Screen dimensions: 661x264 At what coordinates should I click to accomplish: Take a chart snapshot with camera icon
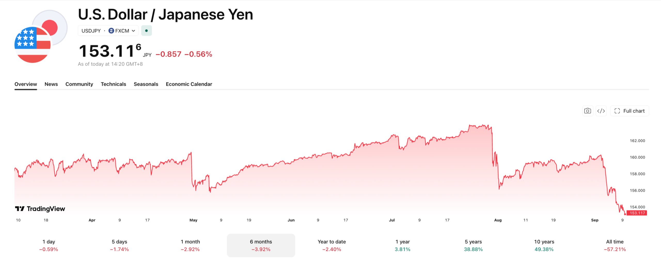(x=587, y=111)
